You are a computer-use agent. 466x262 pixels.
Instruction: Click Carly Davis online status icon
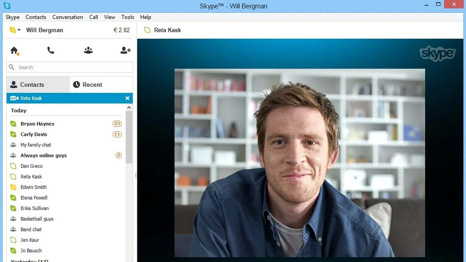13,134
